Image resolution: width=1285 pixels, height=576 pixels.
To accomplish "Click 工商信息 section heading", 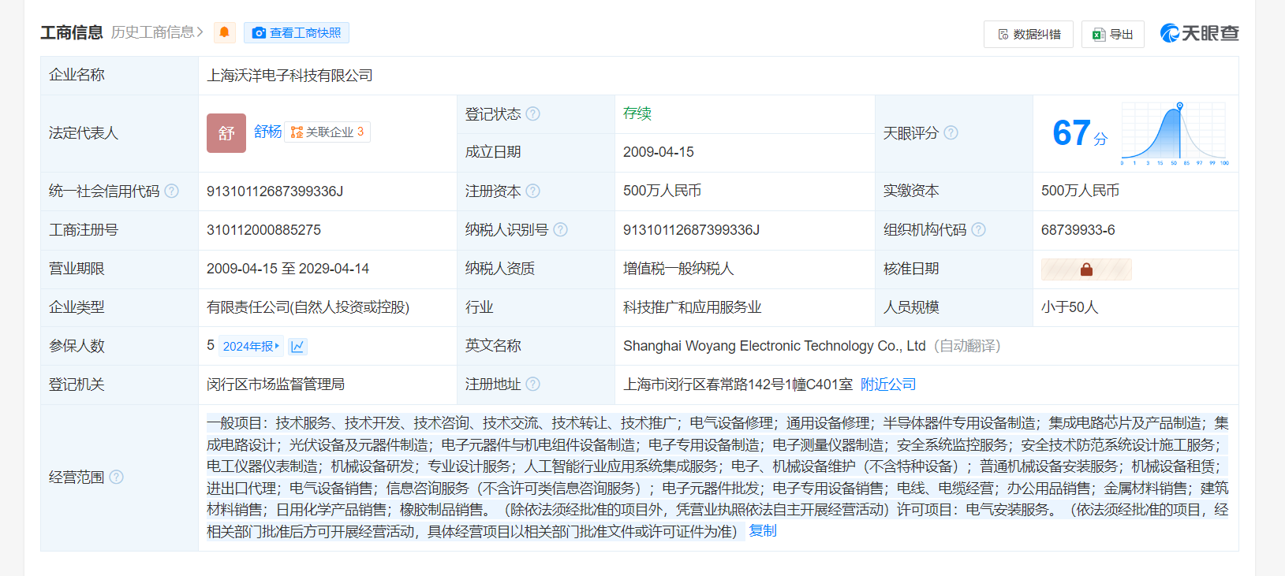I will (72, 32).
